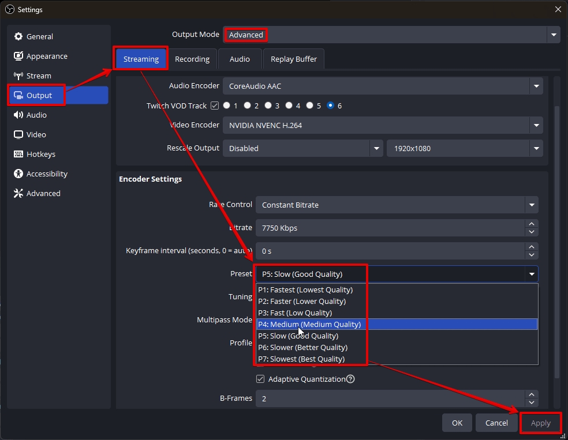Viewport: 568px width, 440px height.
Task: Switch to the Streaming tab
Action: point(141,59)
